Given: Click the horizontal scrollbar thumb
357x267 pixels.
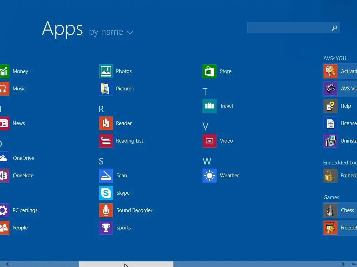Looking at the screenshot, I should 126,264.
